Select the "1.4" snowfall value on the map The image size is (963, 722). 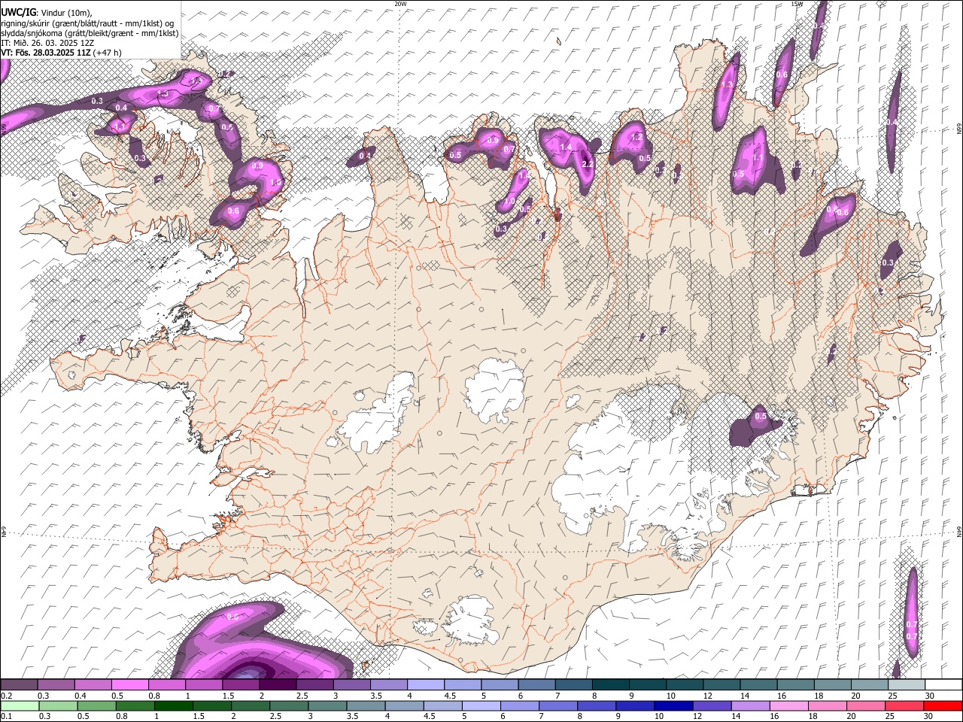coord(566,147)
